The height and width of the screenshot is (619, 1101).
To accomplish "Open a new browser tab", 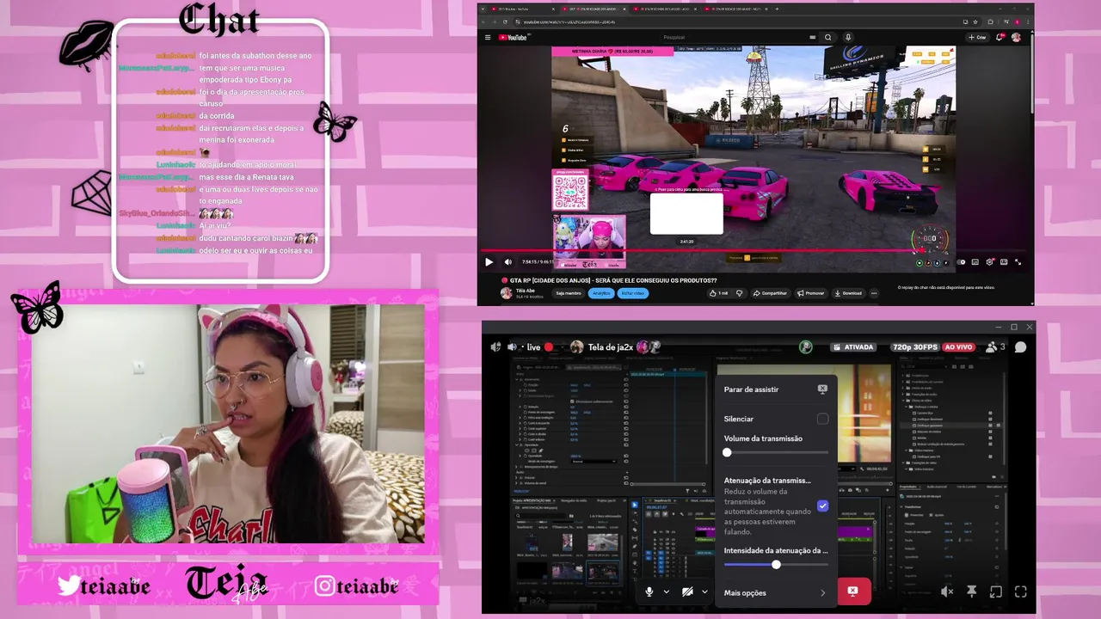I will coord(777,9).
